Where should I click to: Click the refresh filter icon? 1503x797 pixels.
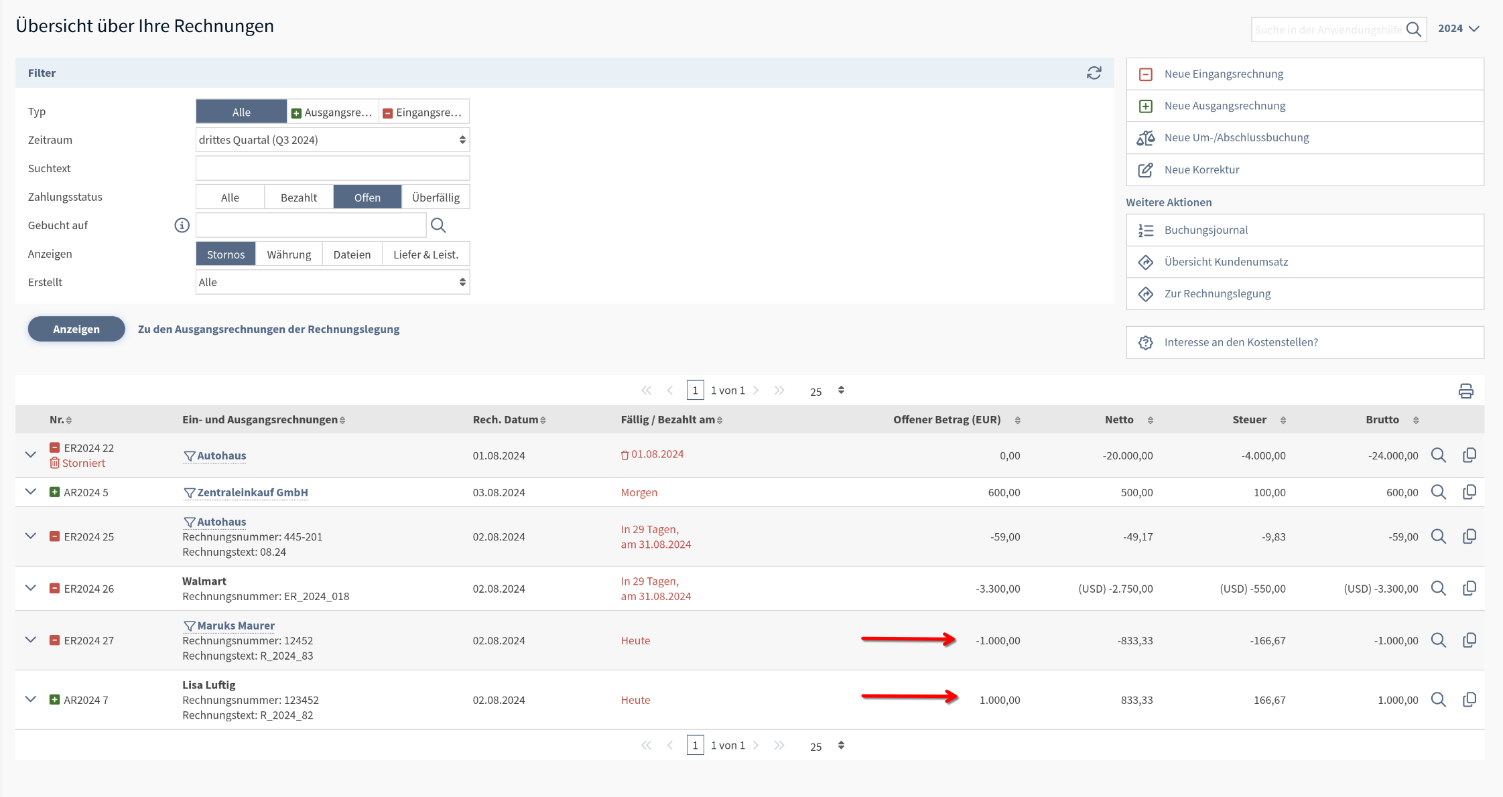pyautogui.click(x=1094, y=73)
